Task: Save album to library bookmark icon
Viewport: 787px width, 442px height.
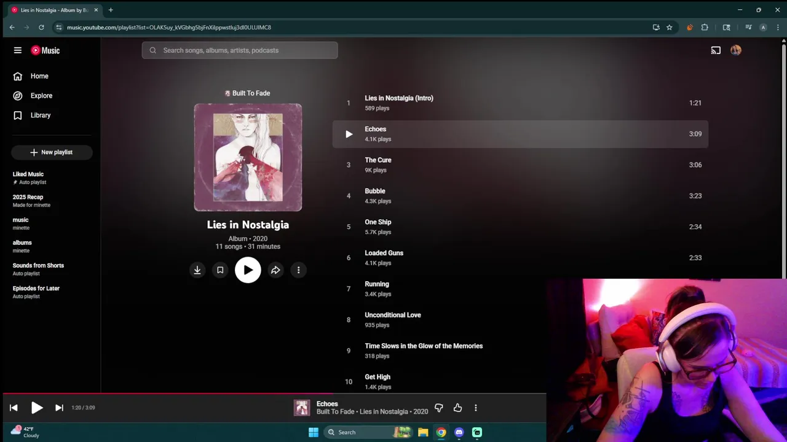Action: coord(220,270)
